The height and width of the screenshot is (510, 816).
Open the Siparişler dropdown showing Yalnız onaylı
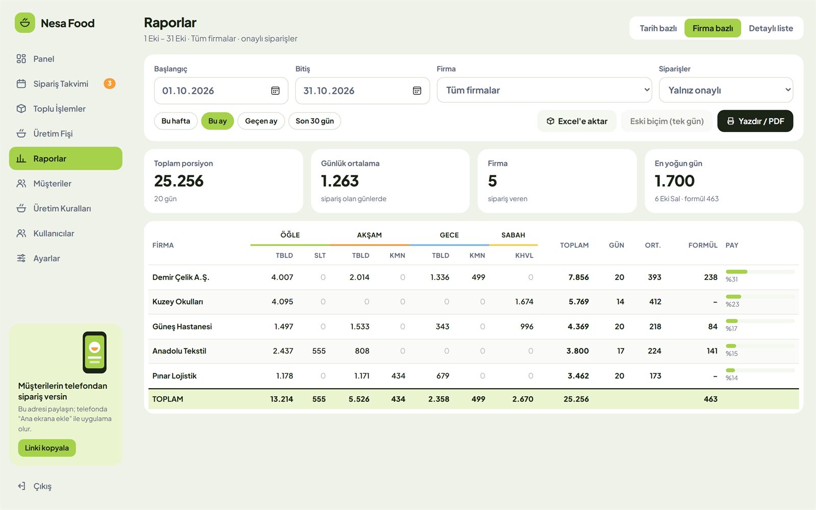[726, 90]
